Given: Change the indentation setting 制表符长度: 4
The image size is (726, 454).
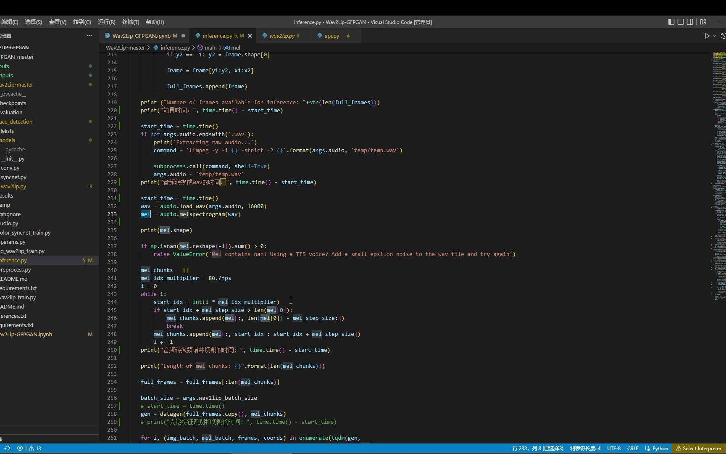Looking at the screenshot, I should click(585, 448).
